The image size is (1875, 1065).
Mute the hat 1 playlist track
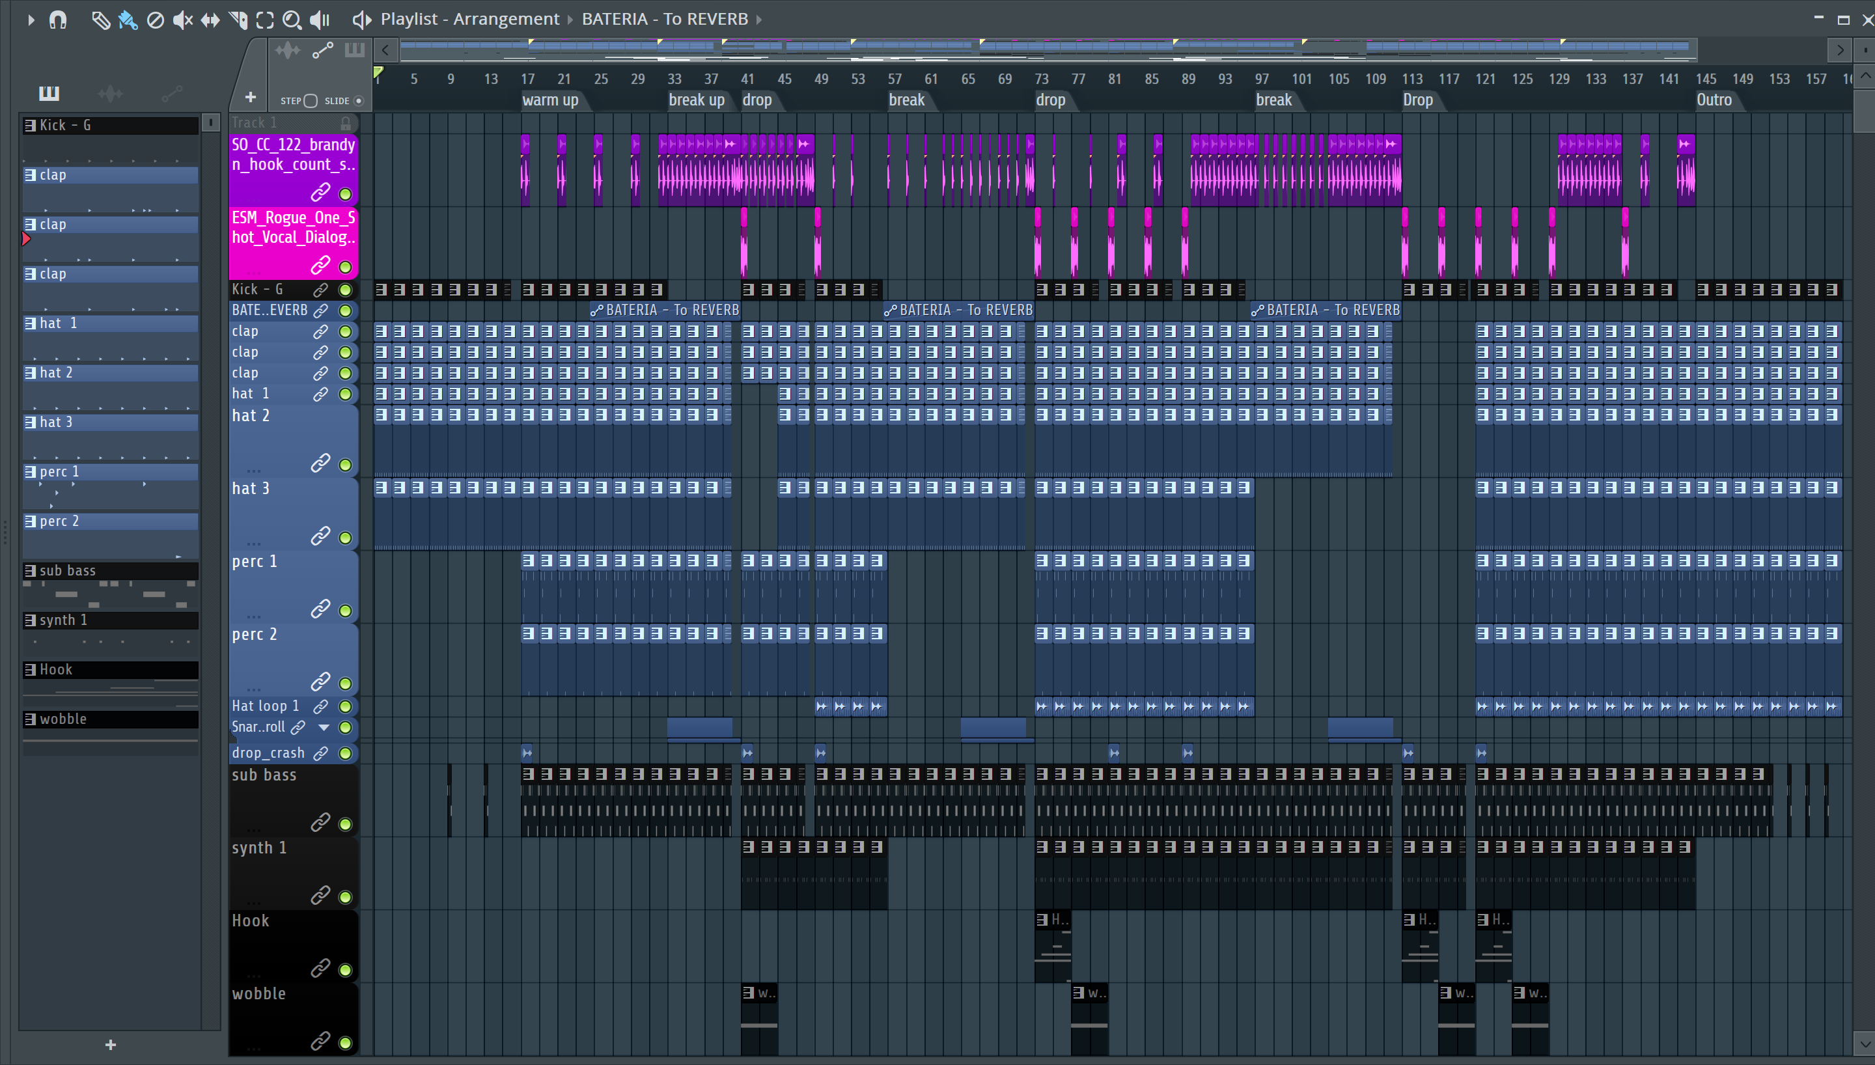pyautogui.click(x=345, y=394)
